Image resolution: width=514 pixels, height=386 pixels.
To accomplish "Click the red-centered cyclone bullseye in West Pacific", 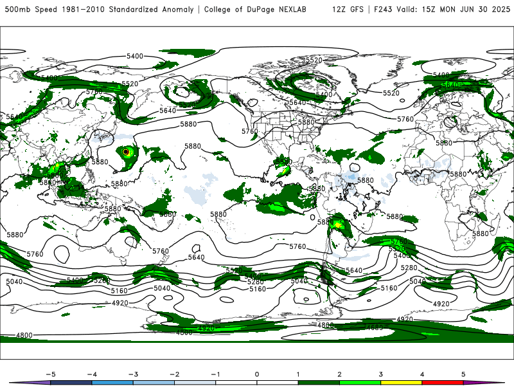I will pos(125,152).
